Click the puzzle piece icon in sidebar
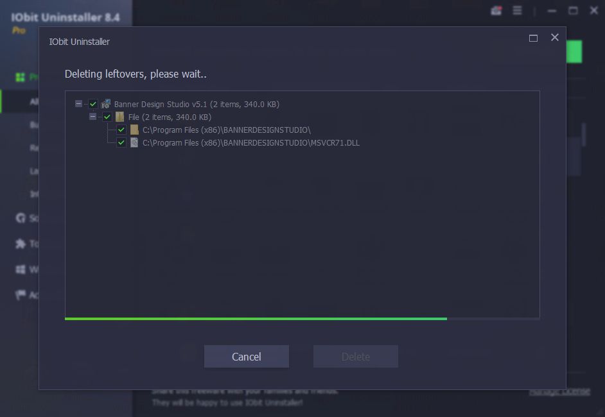 coord(20,244)
